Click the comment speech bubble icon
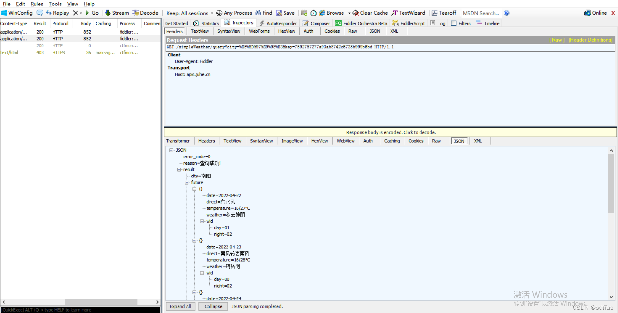Image resolution: width=618 pixels, height=313 pixels. (x=40, y=13)
